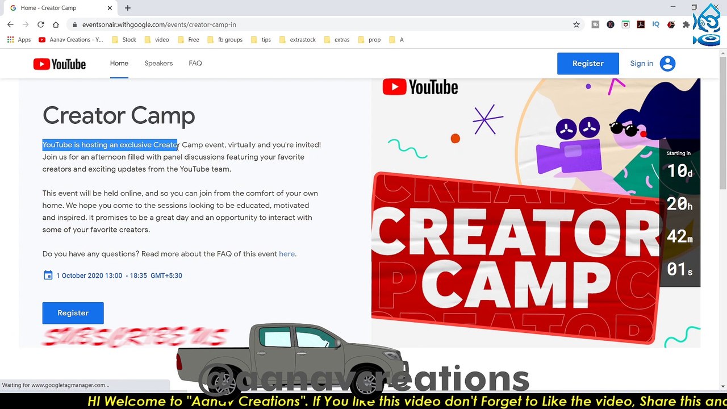Open the prop bookmarks folder
Viewport: 727px width, 409px height.
(x=369, y=40)
